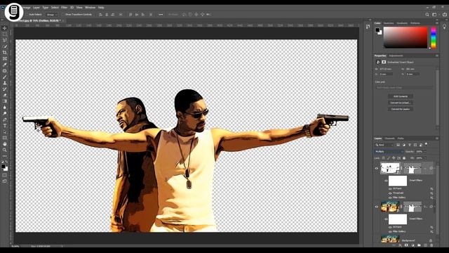449x253 pixels.
Task: Open the Multiply blend mode dropdown
Action: pos(389,152)
